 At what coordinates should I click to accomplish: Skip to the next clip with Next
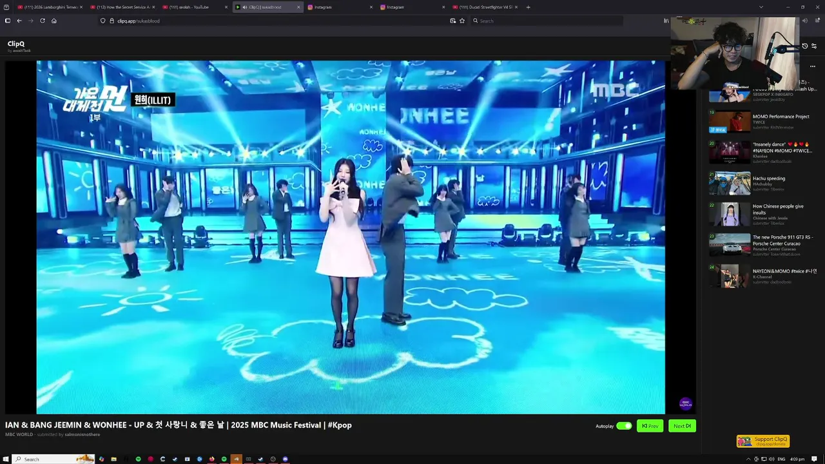pyautogui.click(x=682, y=426)
